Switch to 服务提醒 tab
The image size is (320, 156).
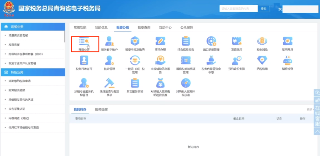pyautogui.click(x=101, y=110)
